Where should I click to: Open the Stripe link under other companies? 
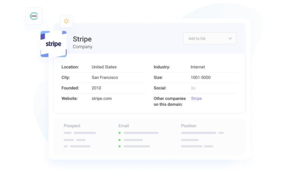[196, 98]
